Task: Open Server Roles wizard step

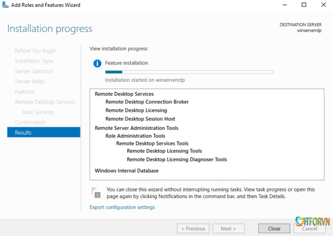Action: (30, 82)
